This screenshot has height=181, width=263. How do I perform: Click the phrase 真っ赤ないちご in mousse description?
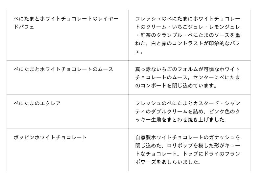click(x=153, y=69)
